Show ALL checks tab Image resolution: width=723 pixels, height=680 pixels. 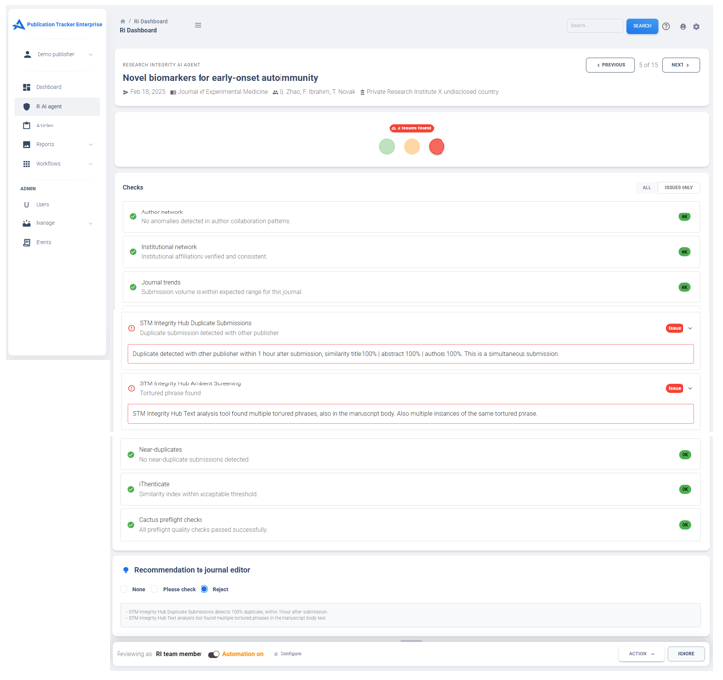(647, 188)
